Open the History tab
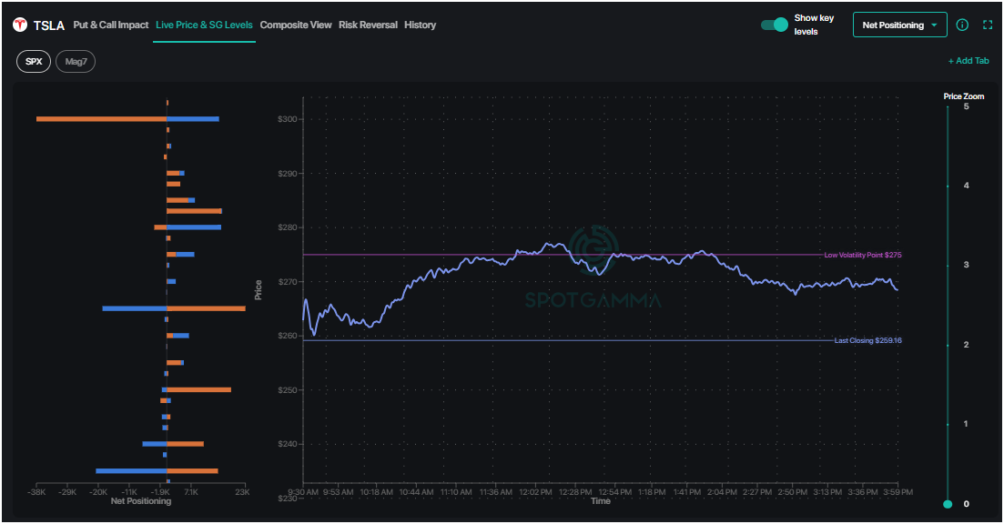The width and height of the screenshot is (1004, 524). point(420,25)
